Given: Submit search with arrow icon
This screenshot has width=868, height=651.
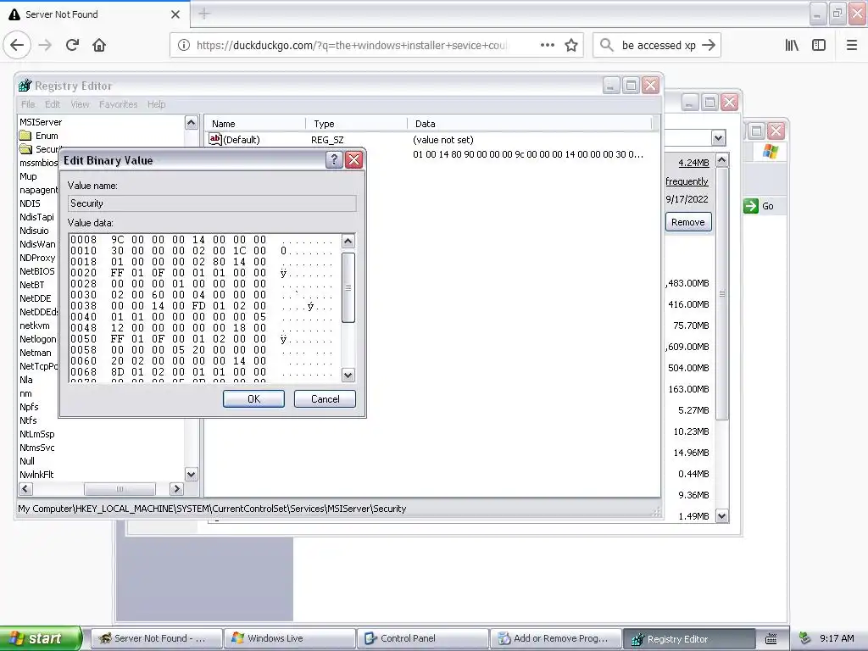Looking at the screenshot, I should [708, 46].
